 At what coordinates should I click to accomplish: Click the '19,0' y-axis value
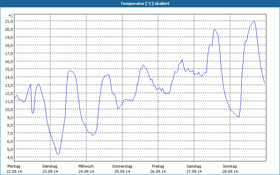(9, 37)
